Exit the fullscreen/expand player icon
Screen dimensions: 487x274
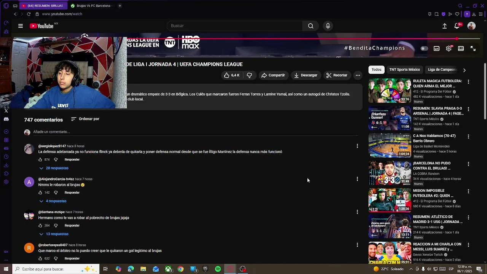point(473,49)
